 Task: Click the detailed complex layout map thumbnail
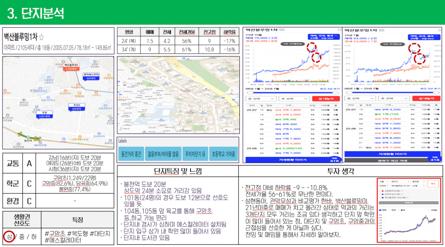[x=178, y=95]
